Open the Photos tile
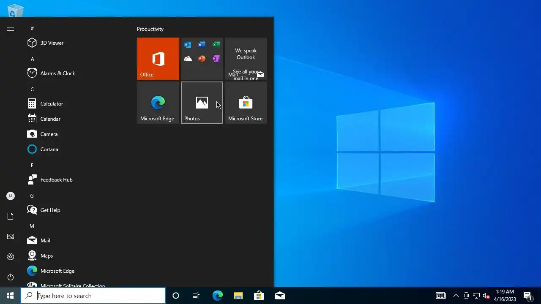This screenshot has width=541, height=304. [202, 103]
